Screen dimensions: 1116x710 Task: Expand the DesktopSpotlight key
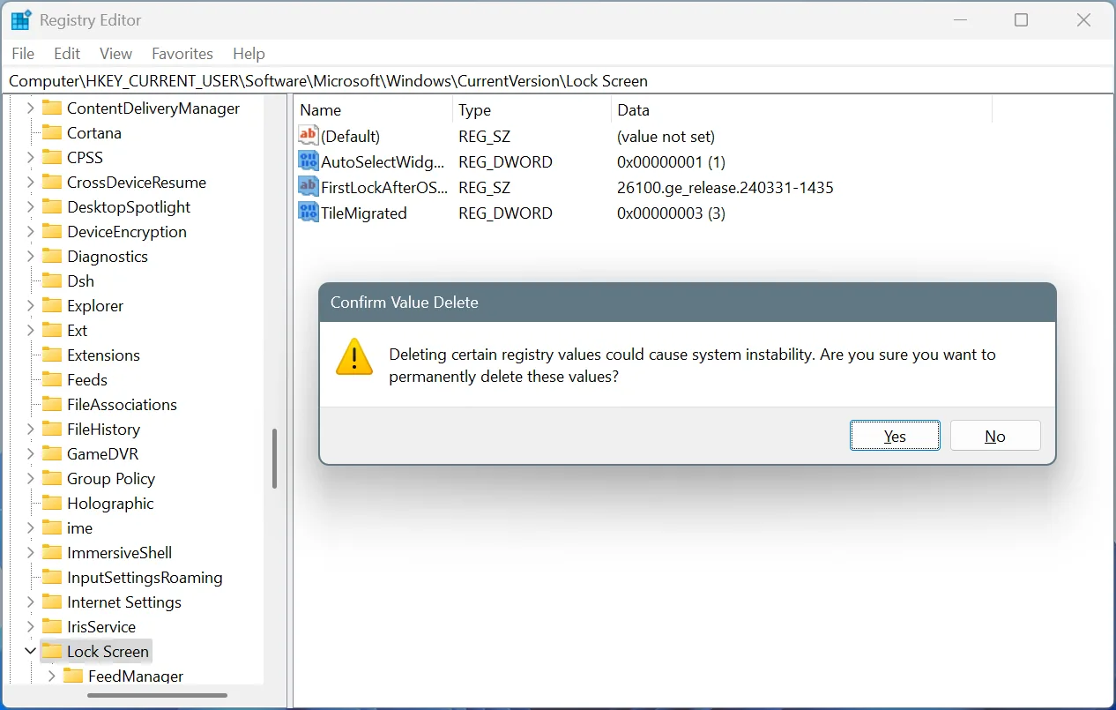30,206
